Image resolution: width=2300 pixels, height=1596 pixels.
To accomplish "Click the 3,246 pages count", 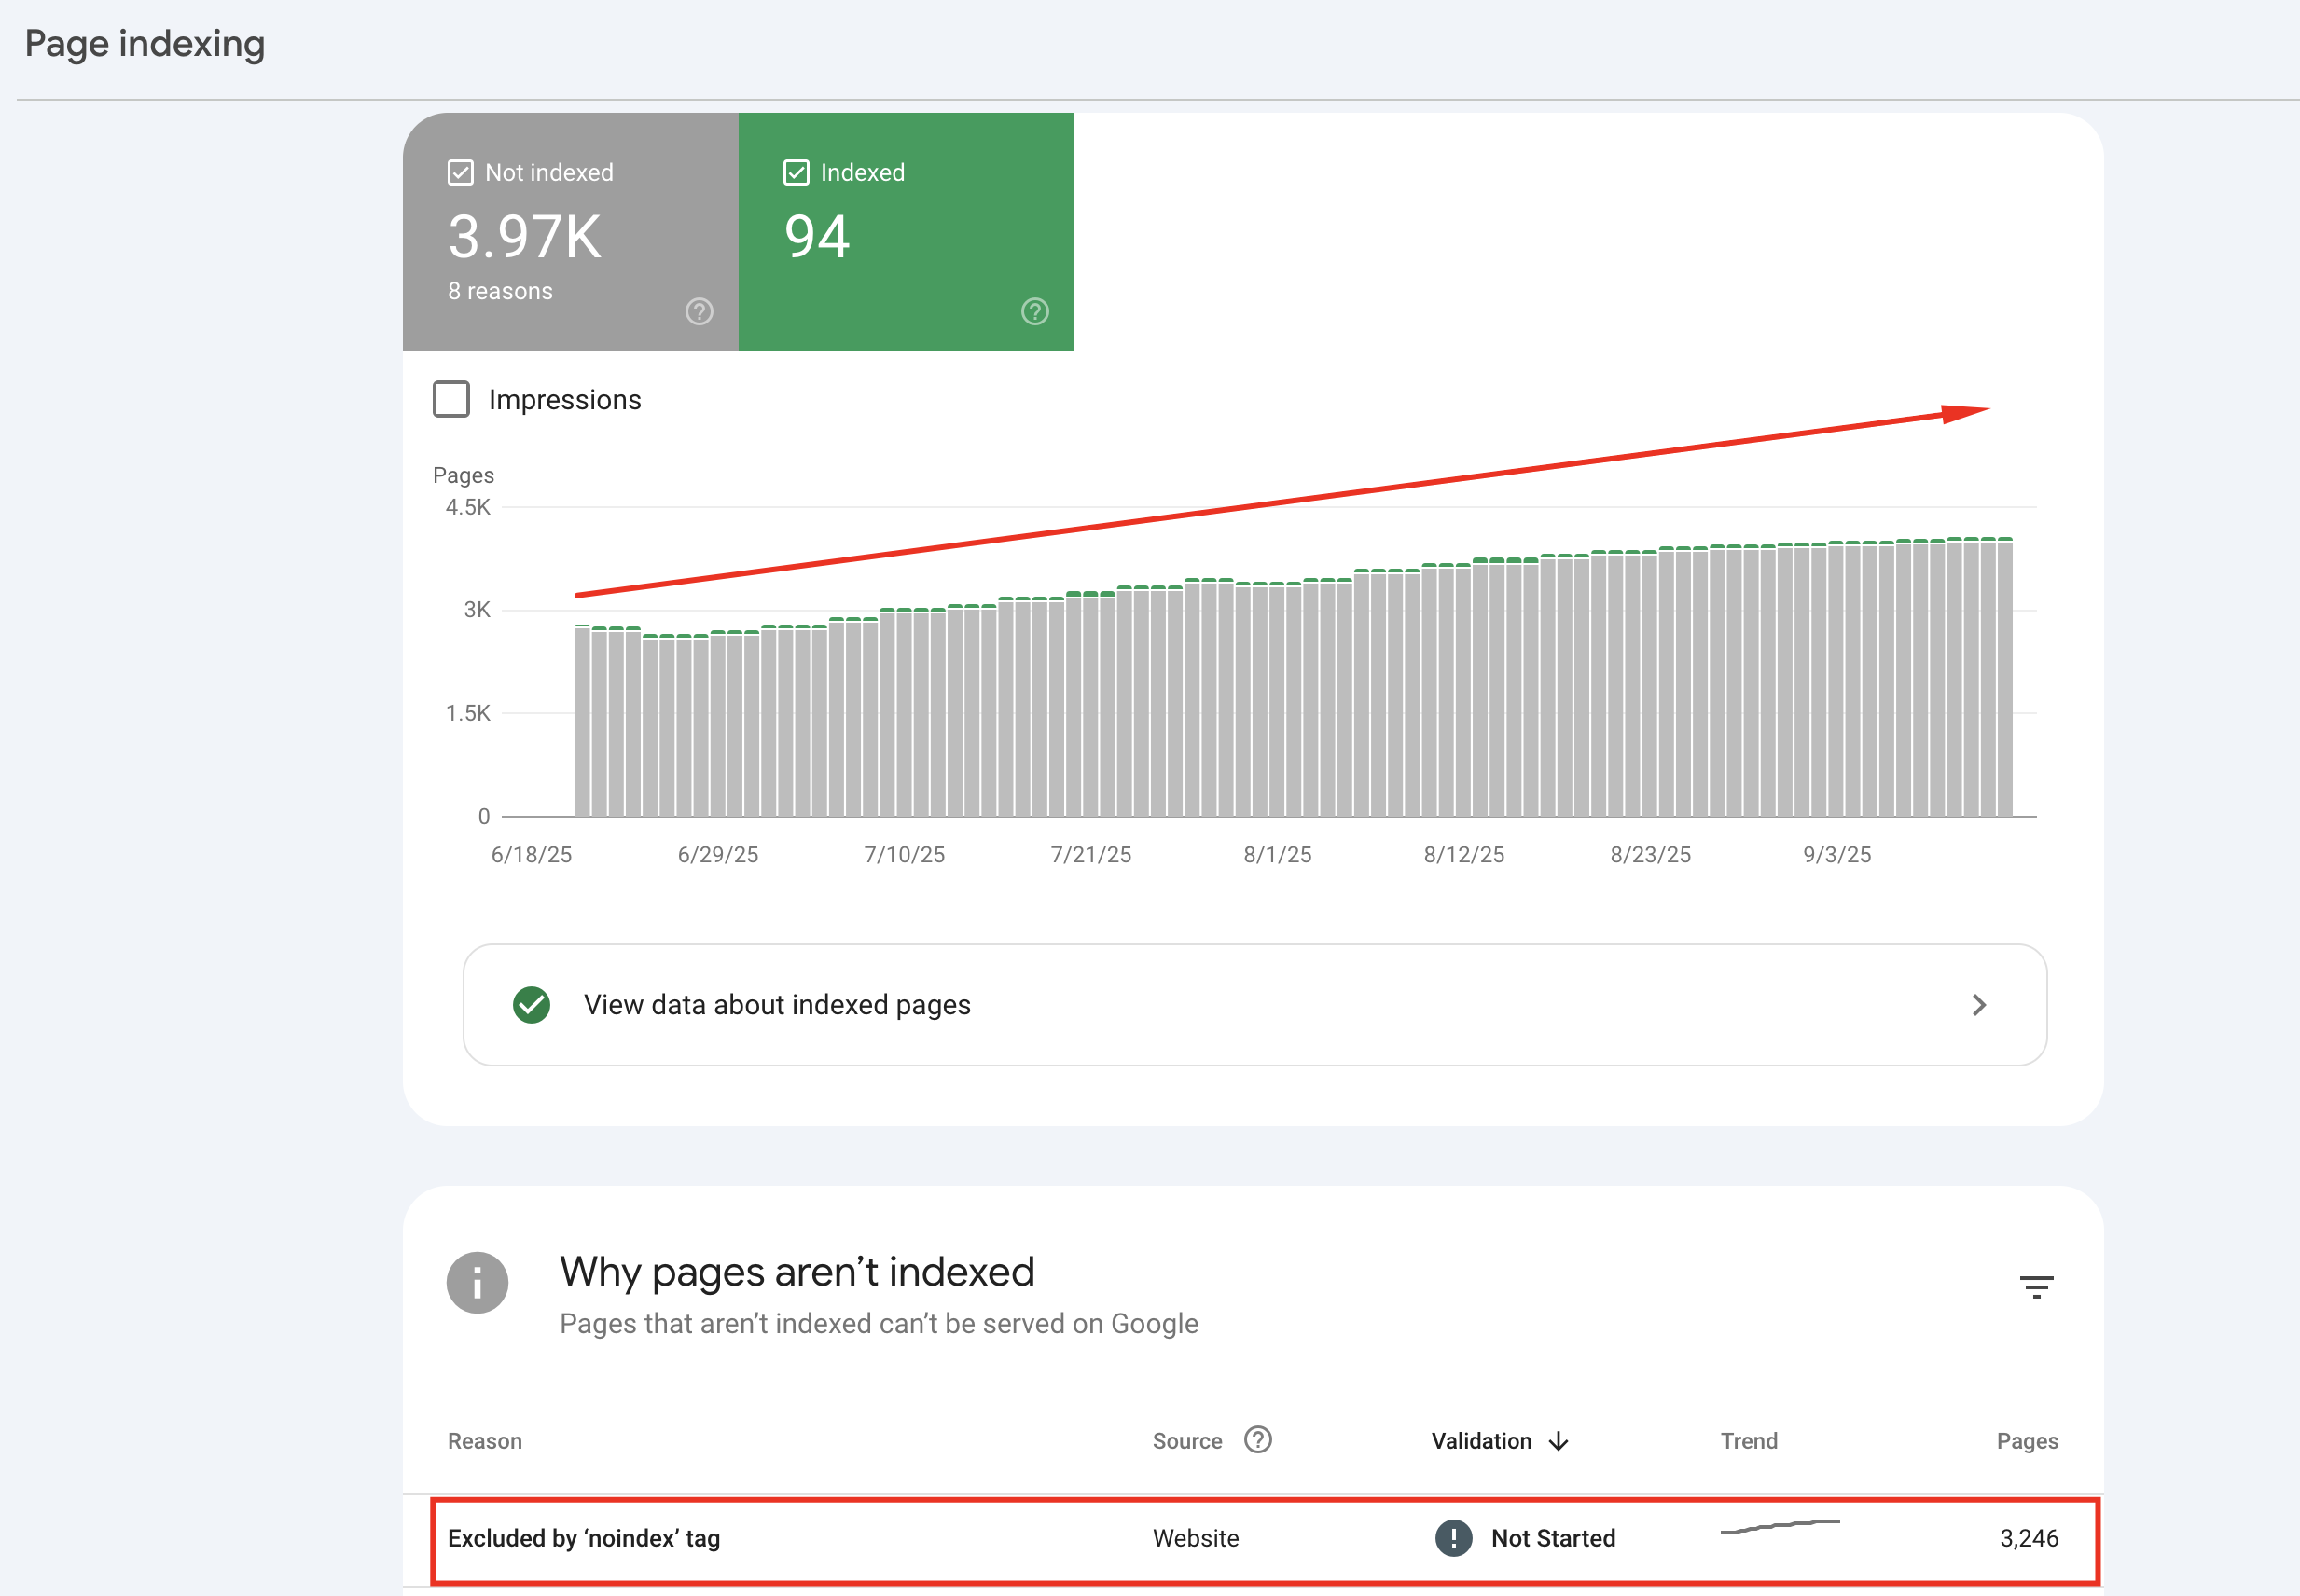I will [x=2029, y=1538].
